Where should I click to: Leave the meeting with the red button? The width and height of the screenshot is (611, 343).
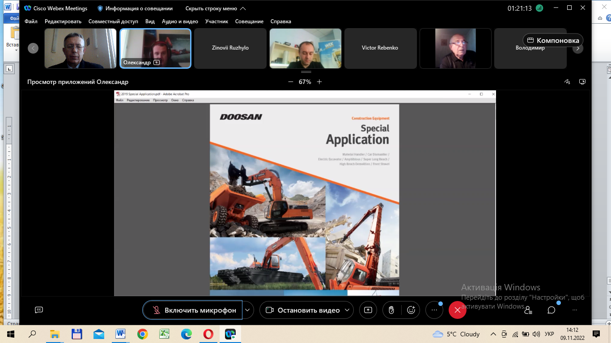[457, 310]
